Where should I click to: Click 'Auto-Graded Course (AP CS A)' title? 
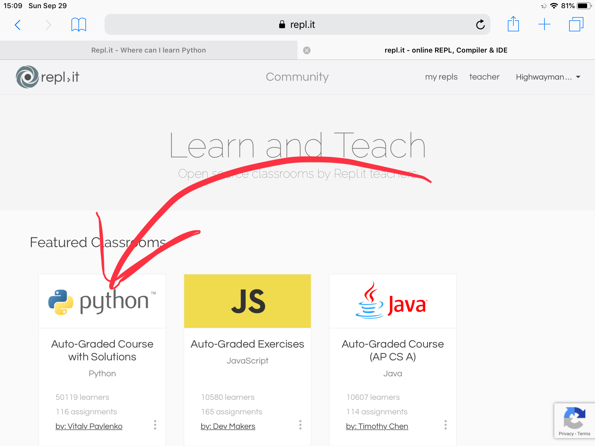(x=393, y=350)
